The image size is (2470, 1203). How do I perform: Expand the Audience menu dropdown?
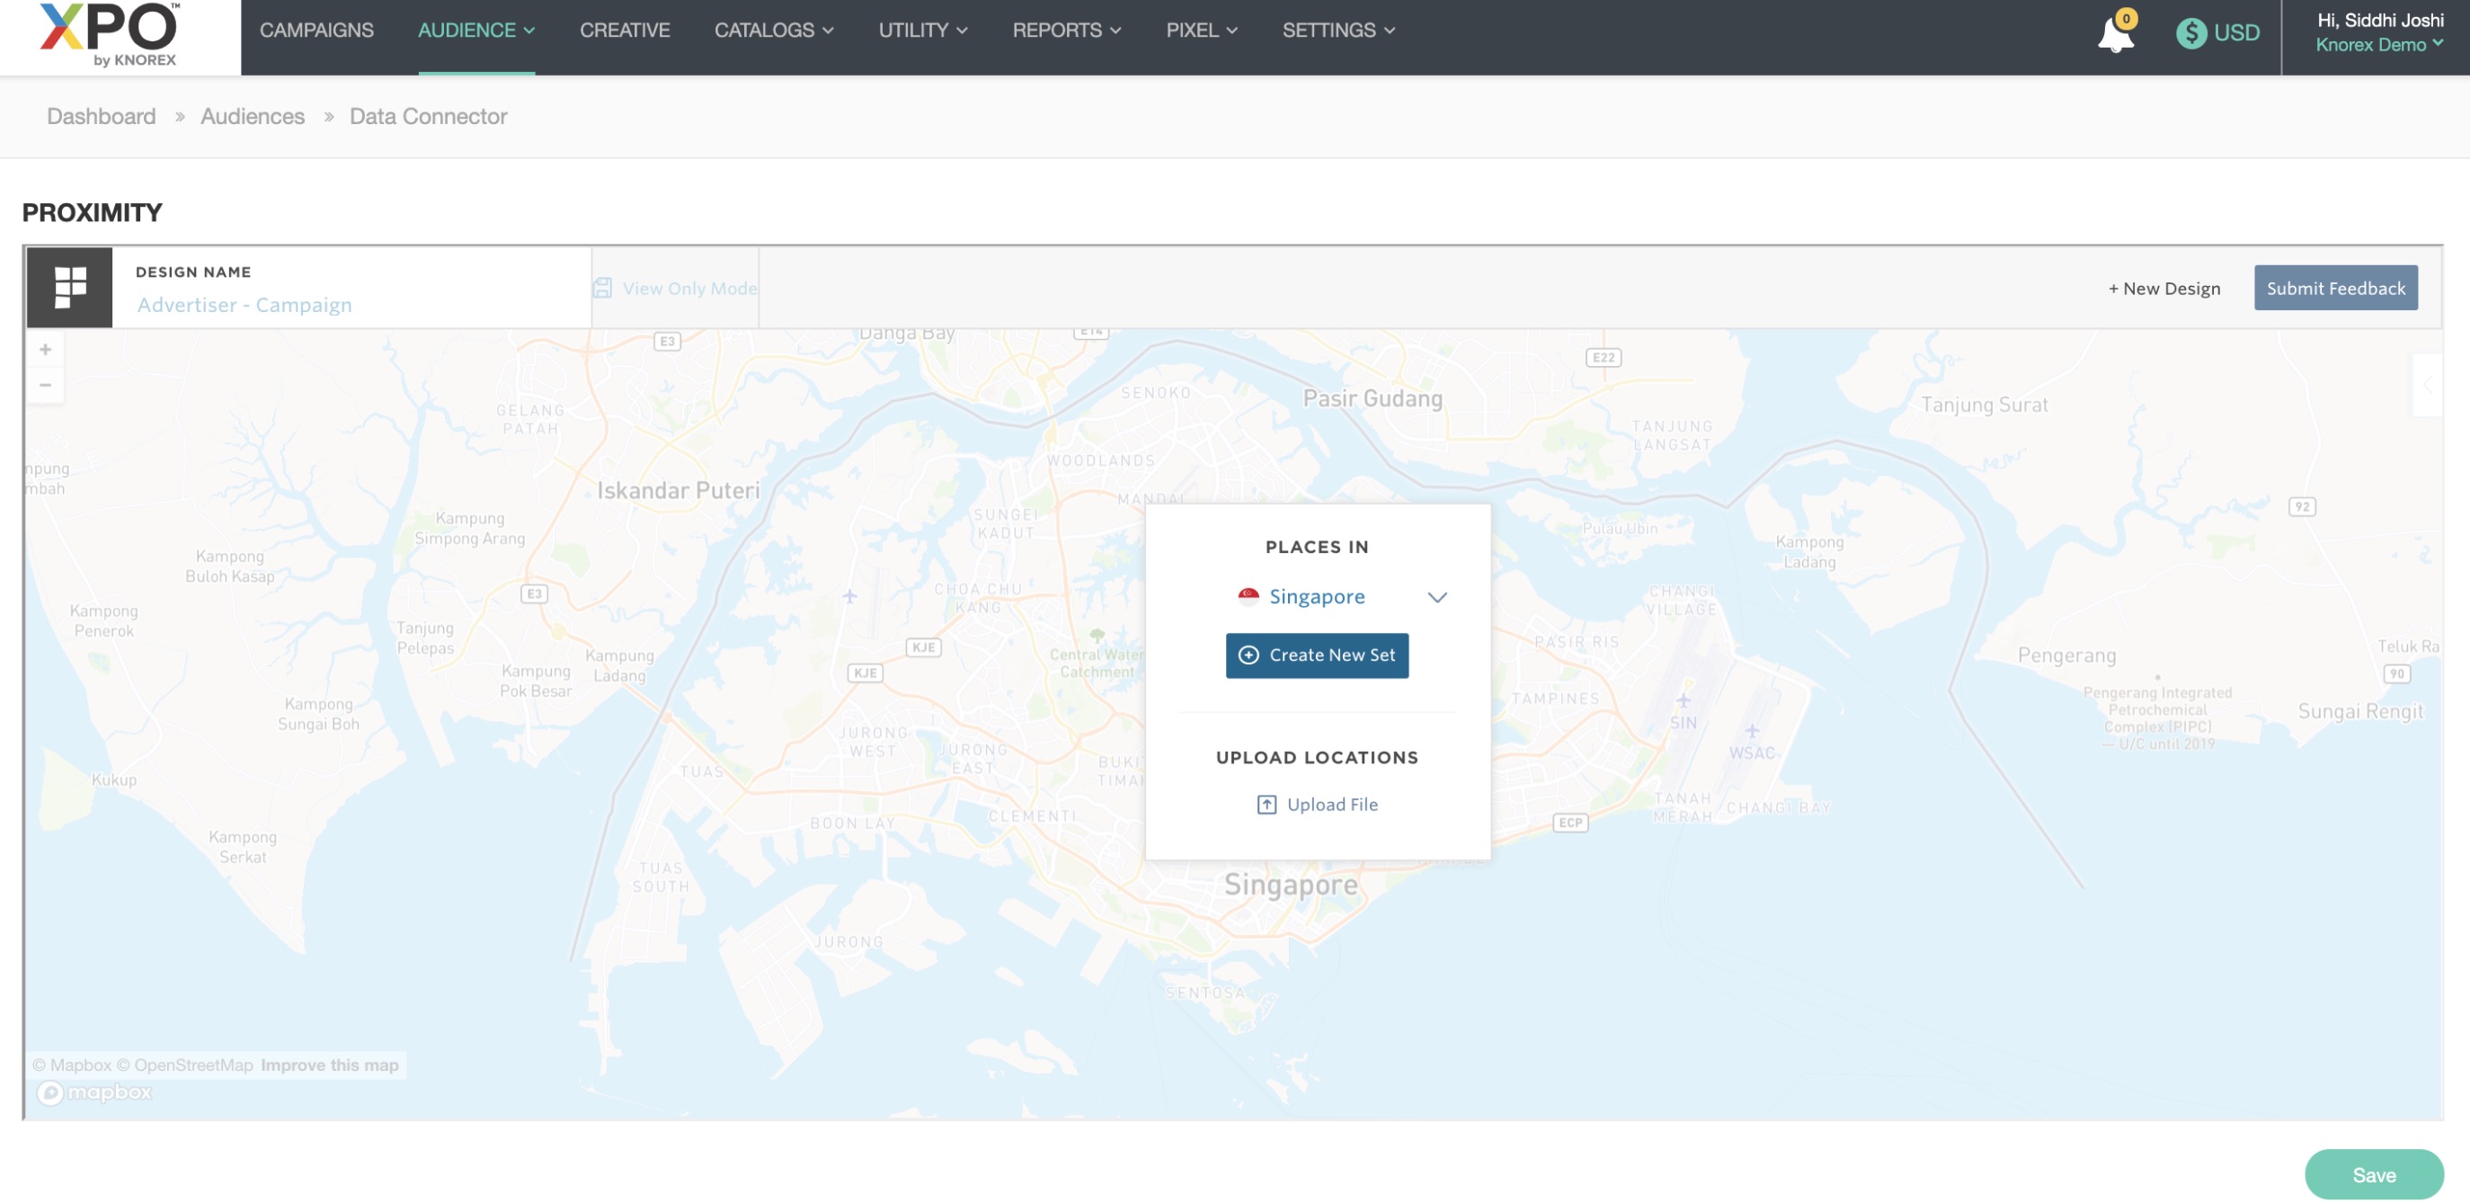pos(475,30)
